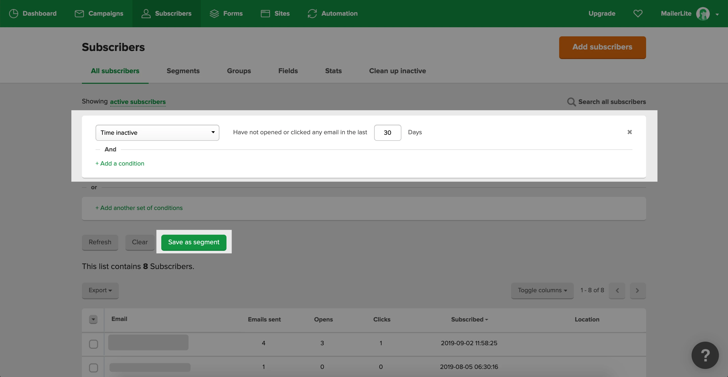The image size is (728, 377).
Task: Check the first subscriber row checkbox
Action: click(x=93, y=344)
